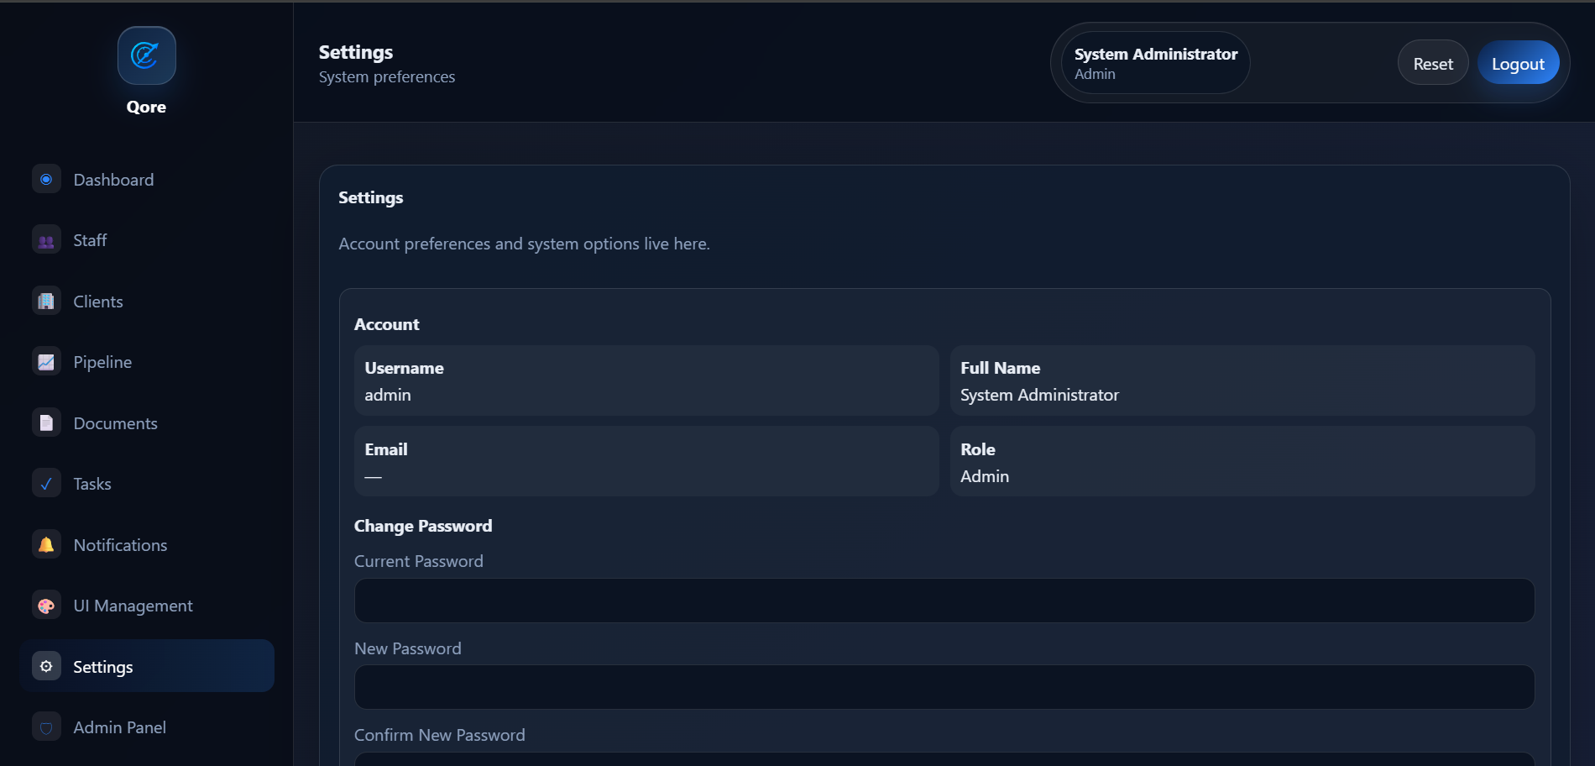Click the admin username value

(x=388, y=395)
